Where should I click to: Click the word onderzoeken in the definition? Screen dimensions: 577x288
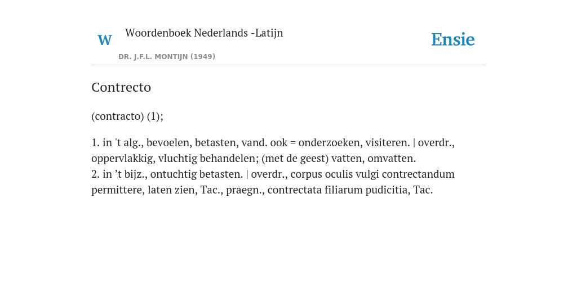(x=330, y=142)
